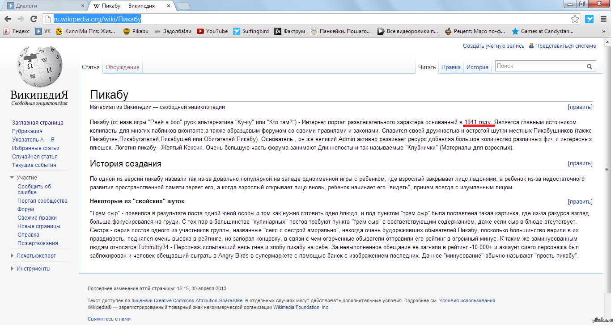This screenshot has width=615, height=325.
Task: Open the Статья tab
Action: coord(91,67)
